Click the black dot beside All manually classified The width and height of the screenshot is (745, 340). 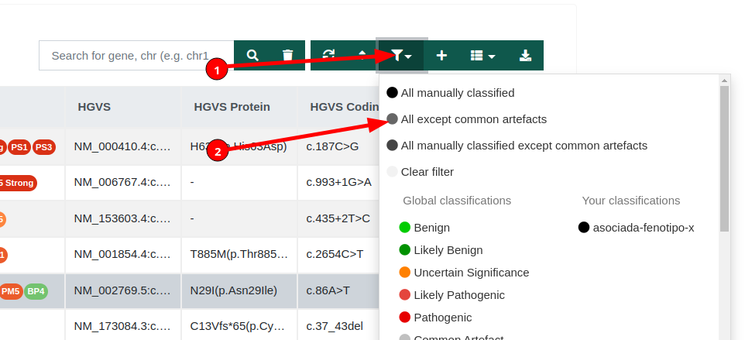(x=392, y=93)
